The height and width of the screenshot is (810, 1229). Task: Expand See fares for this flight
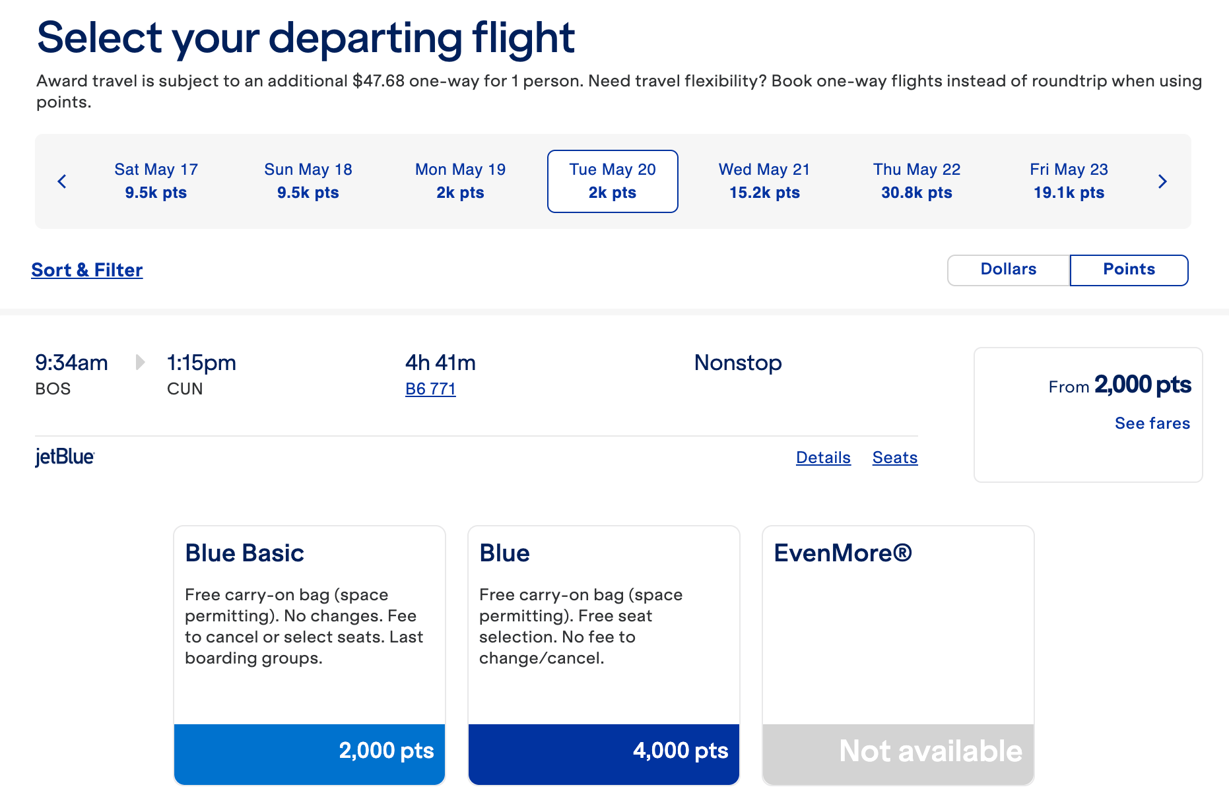tap(1152, 423)
